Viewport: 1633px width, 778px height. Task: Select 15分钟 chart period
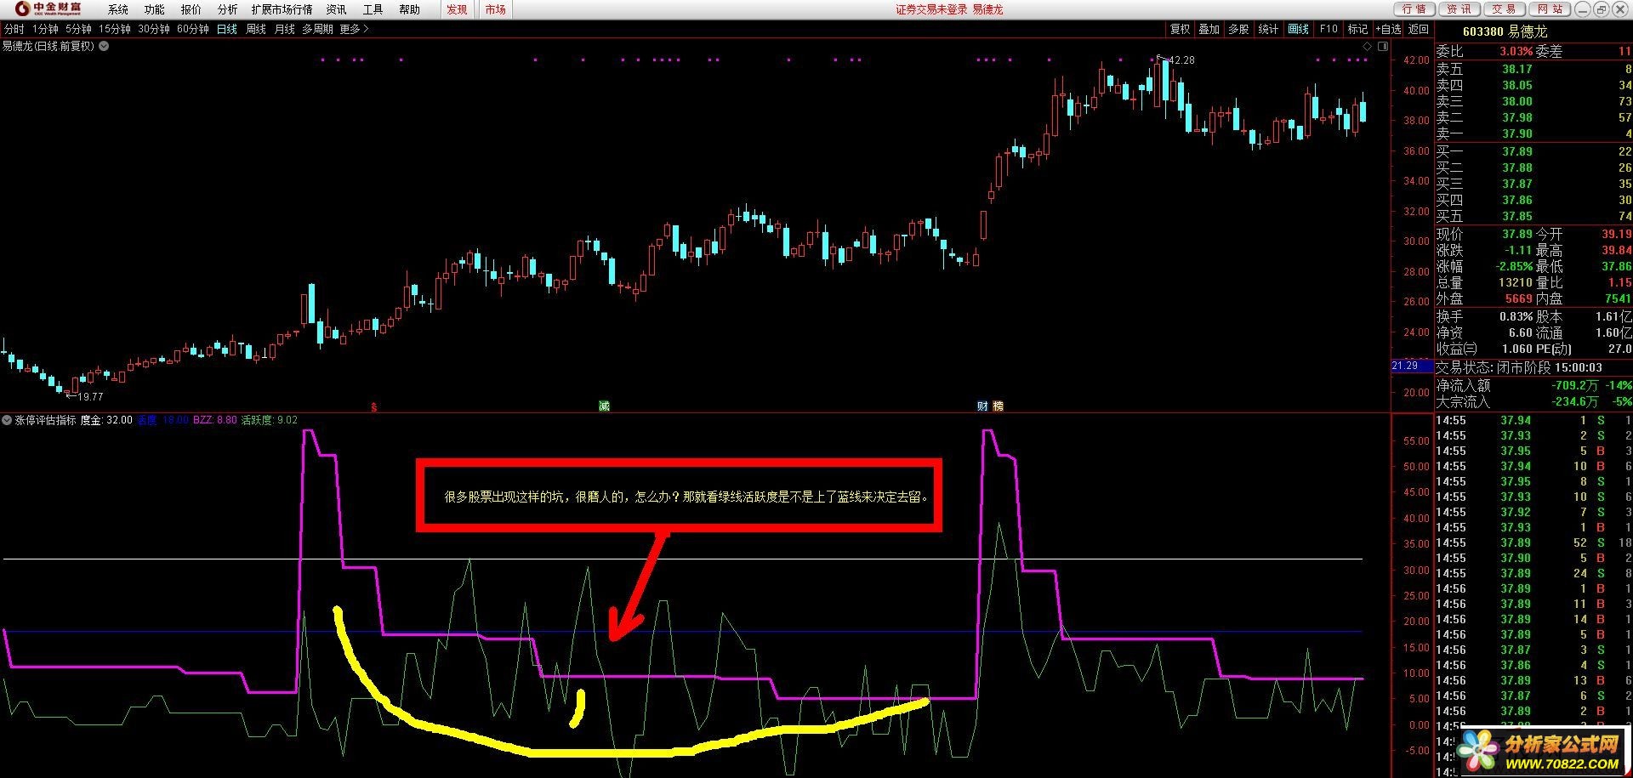tap(115, 29)
